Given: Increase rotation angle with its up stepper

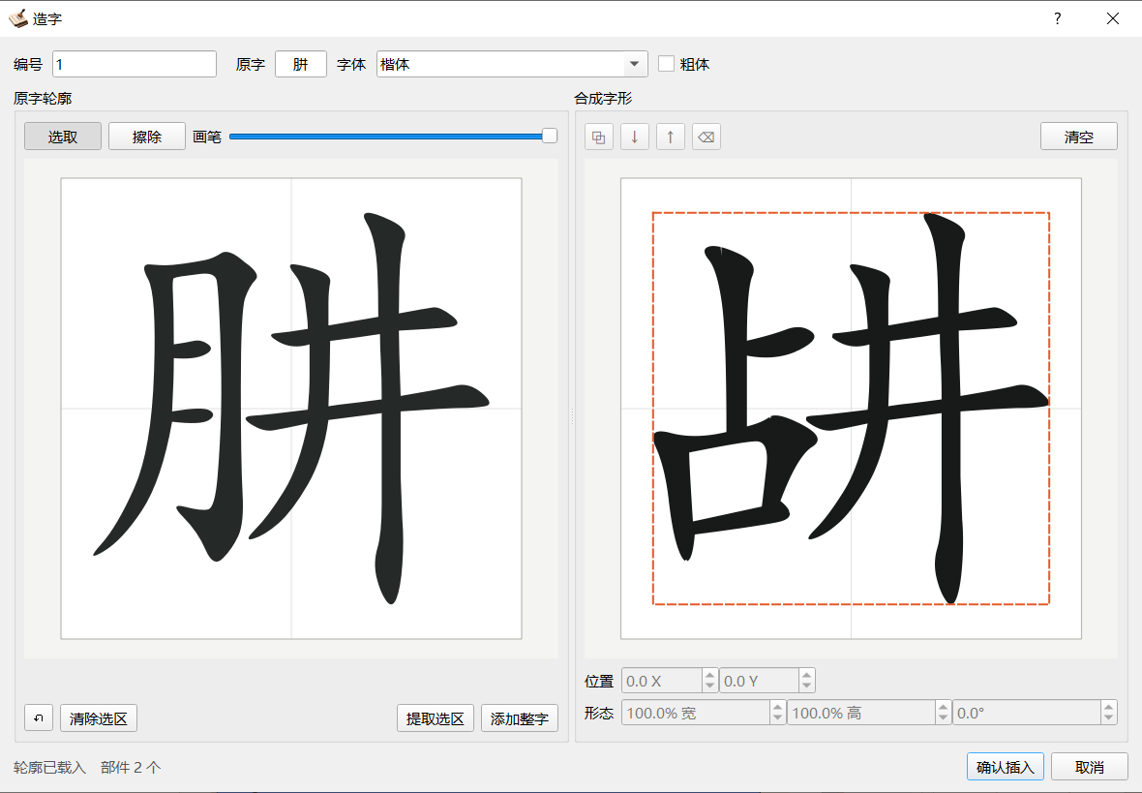Looking at the screenshot, I should (x=1108, y=707).
